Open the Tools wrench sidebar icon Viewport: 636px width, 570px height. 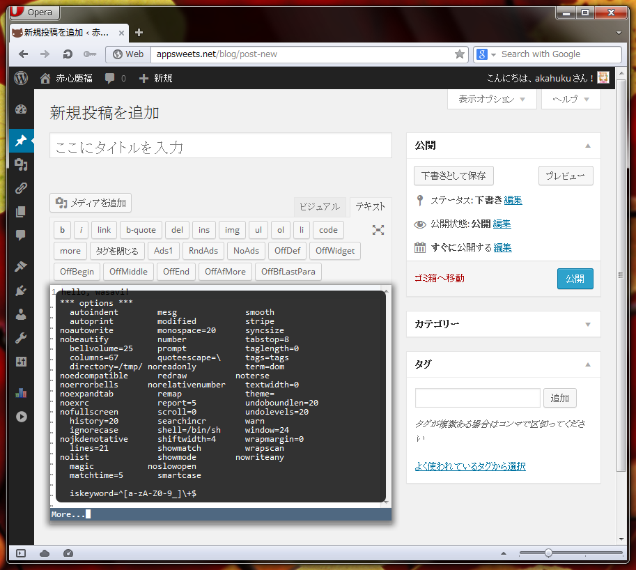21,338
